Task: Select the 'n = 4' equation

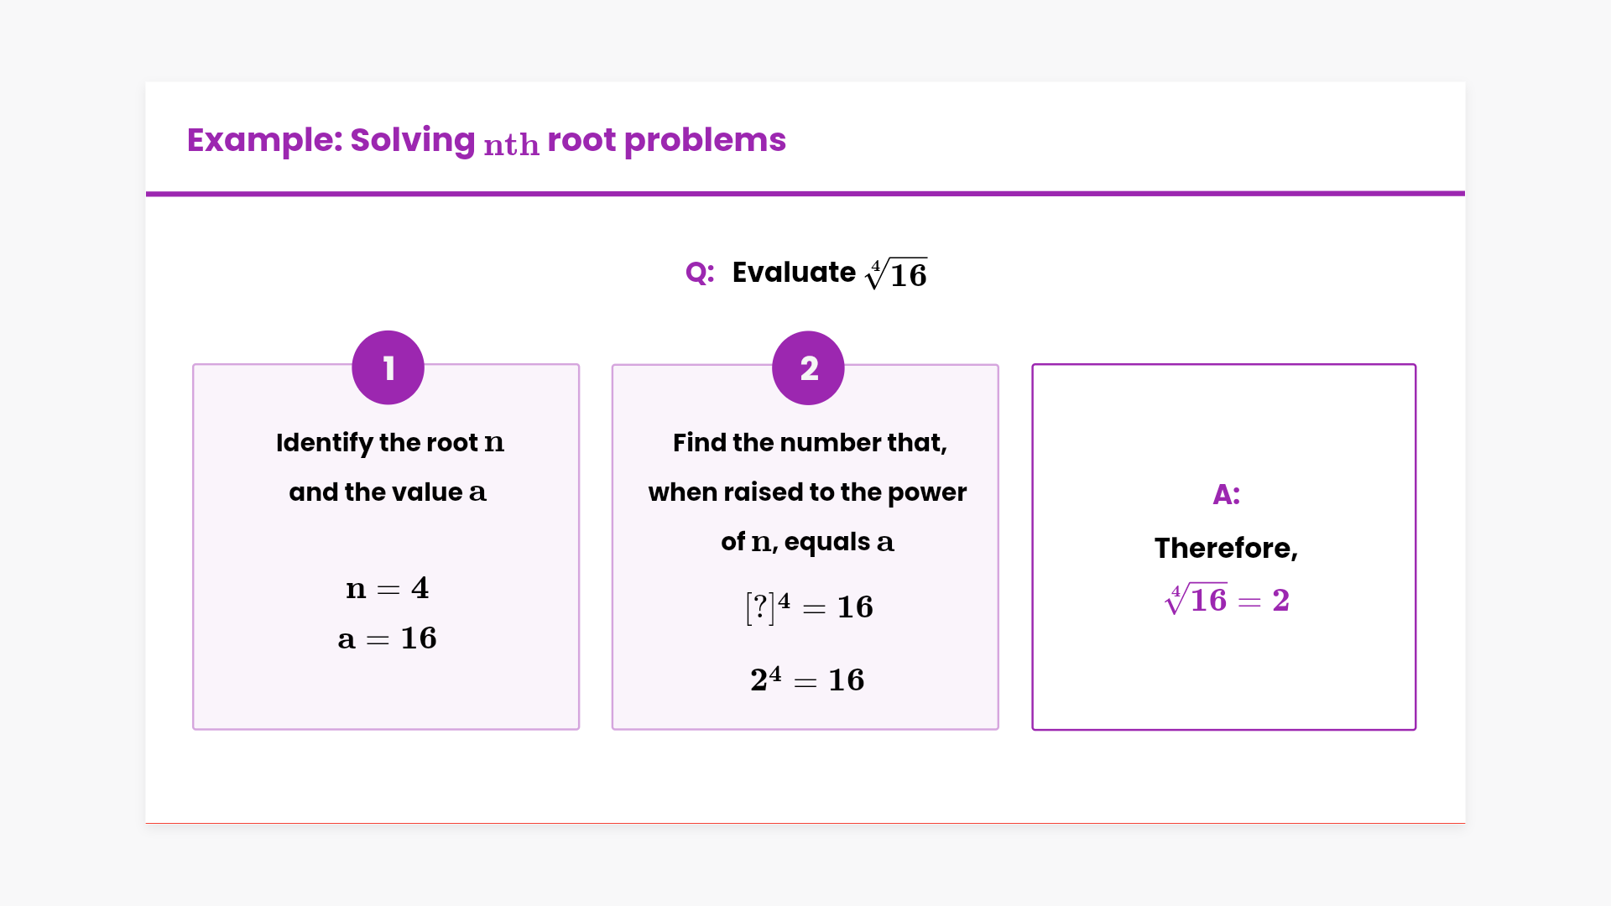Action: coord(388,588)
